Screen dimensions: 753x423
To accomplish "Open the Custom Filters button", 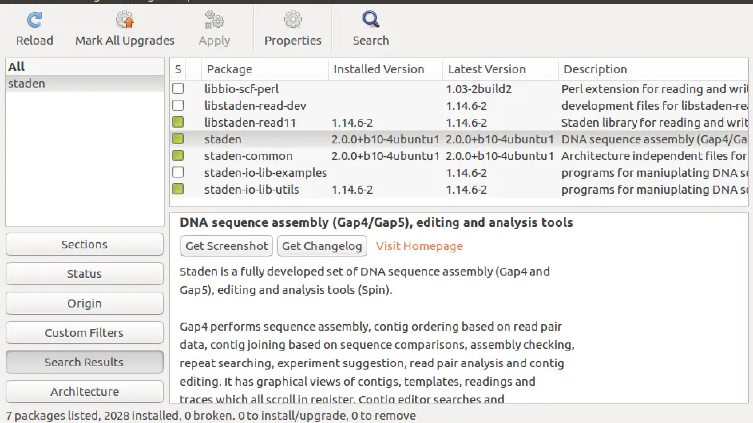I will coord(84,333).
